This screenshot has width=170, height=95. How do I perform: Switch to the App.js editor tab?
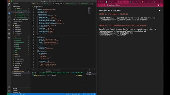[x=35, y=4]
